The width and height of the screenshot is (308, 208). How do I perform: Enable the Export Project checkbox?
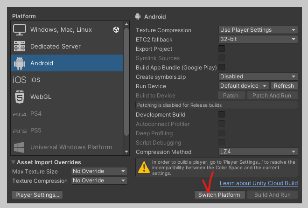[222, 49]
